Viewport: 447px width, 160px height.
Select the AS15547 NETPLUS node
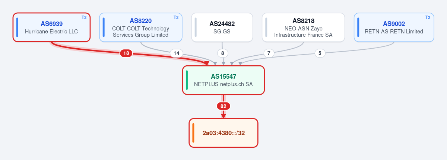[x=223, y=80]
